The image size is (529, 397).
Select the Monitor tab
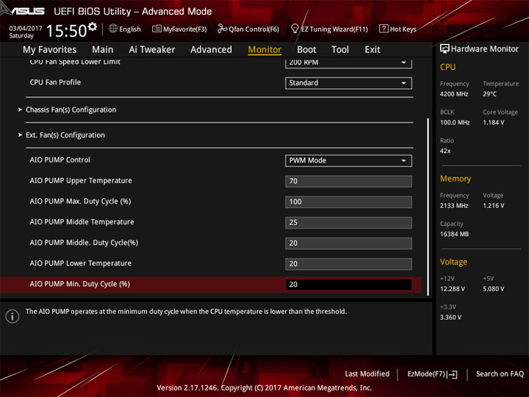pyautogui.click(x=264, y=50)
